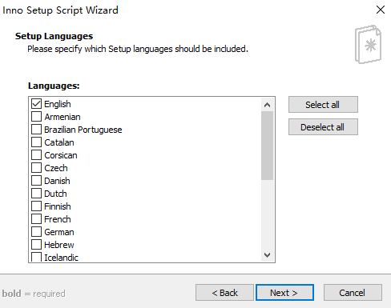
Task: Go to the previous page with Back
Action: (x=224, y=293)
